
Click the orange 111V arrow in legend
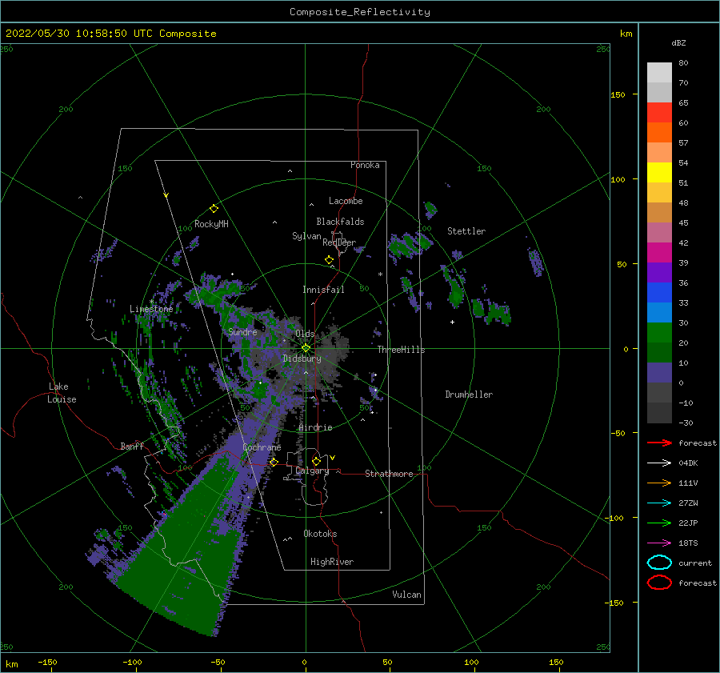pyautogui.click(x=659, y=483)
